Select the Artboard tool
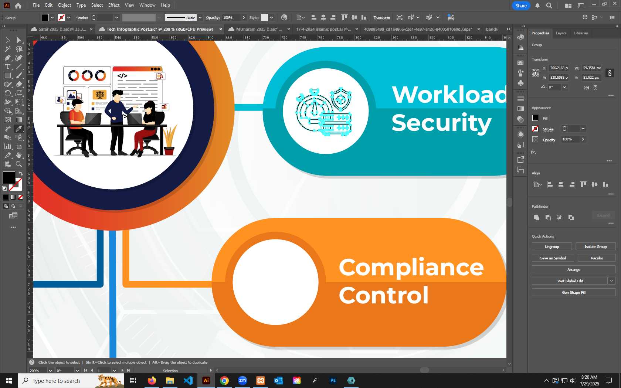 (19, 146)
